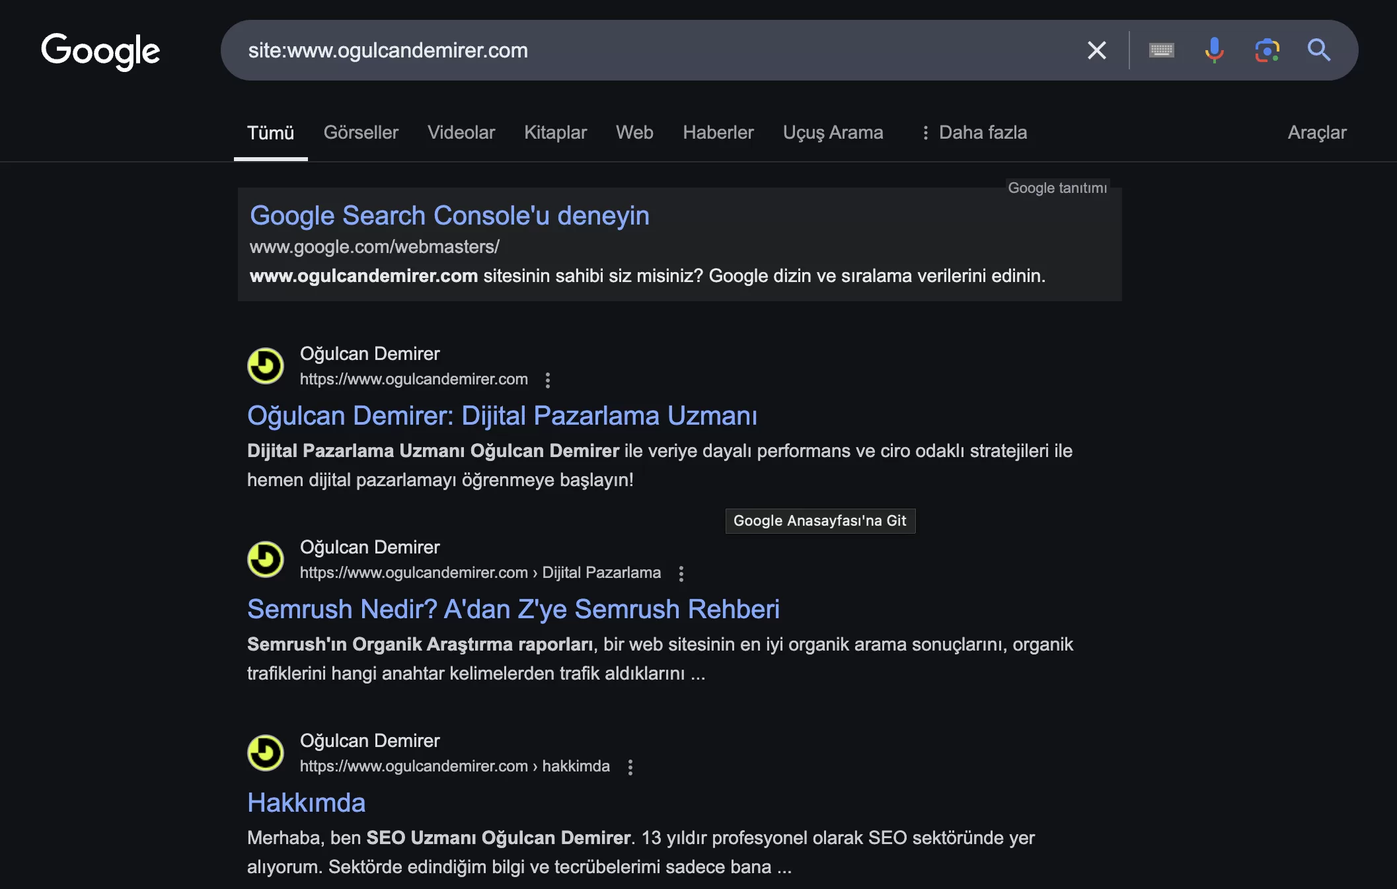Switch to the Görseller tab

click(361, 133)
